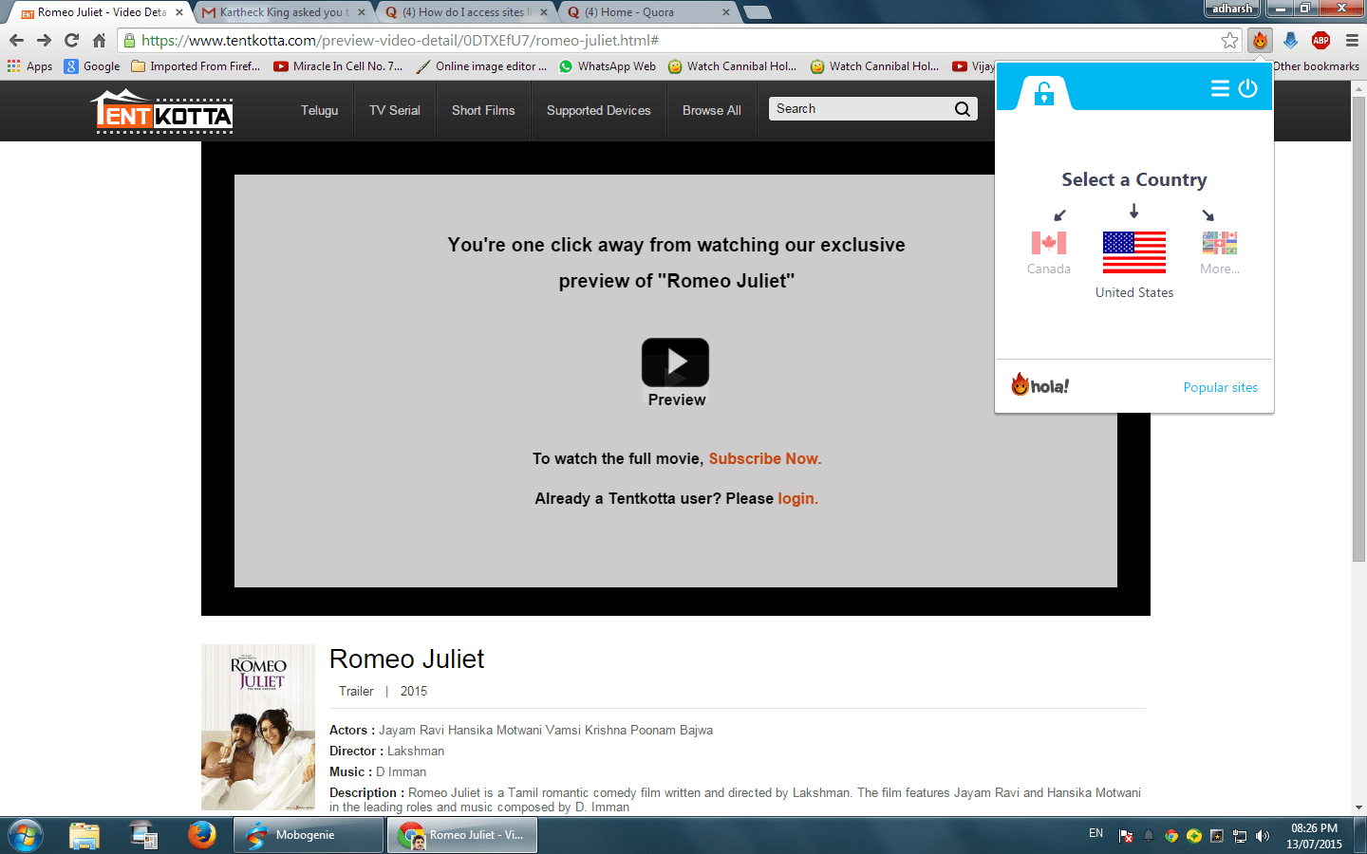Click the volume speaker icon in tray
Viewport: 1367px width, 854px height.
tap(1263, 836)
